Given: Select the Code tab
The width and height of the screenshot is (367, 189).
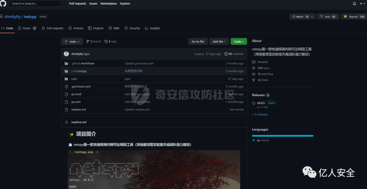Looking at the screenshot, I should click(7, 28).
